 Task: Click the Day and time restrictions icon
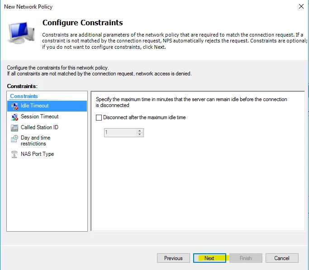point(14,139)
